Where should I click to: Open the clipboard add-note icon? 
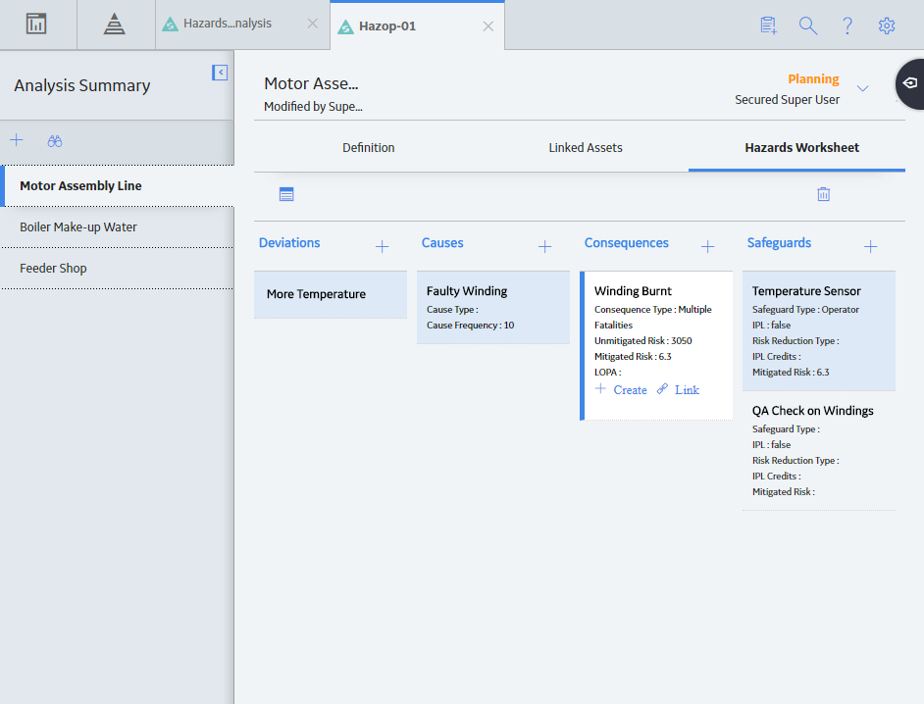click(x=768, y=25)
